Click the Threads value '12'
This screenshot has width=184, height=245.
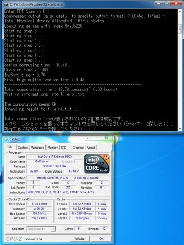[104, 229]
